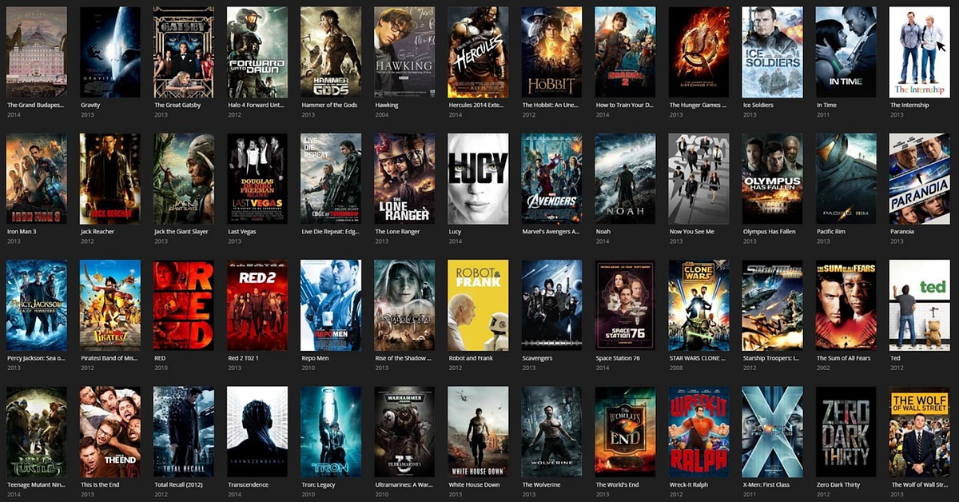
Task: Open Marvel's Avengers poster
Action: tap(551, 178)
